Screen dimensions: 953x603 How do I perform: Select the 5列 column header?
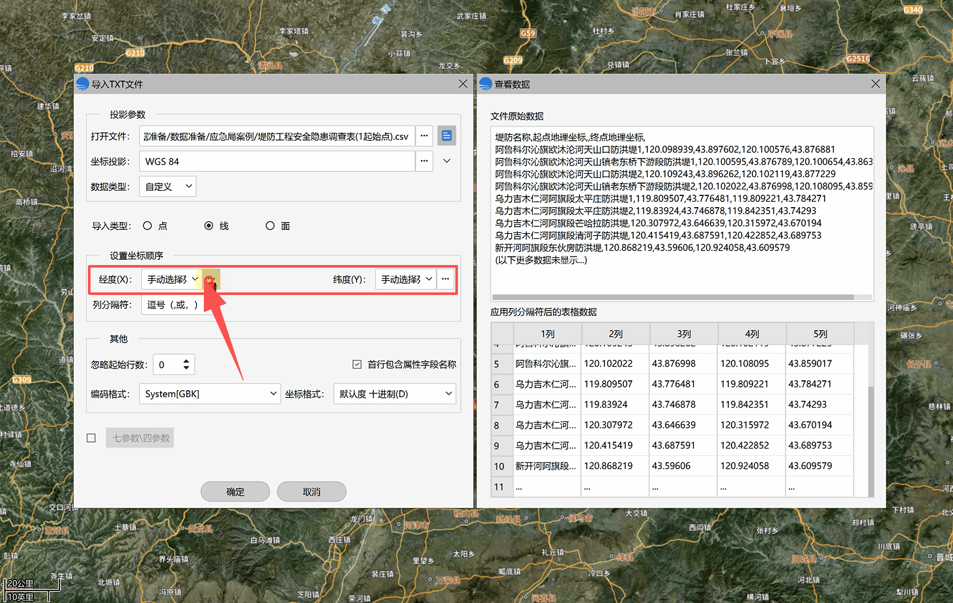click(x=820, y=333)
